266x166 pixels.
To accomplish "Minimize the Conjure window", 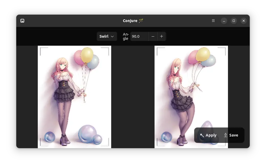I will pyautogui.click(x=224, y=21).
